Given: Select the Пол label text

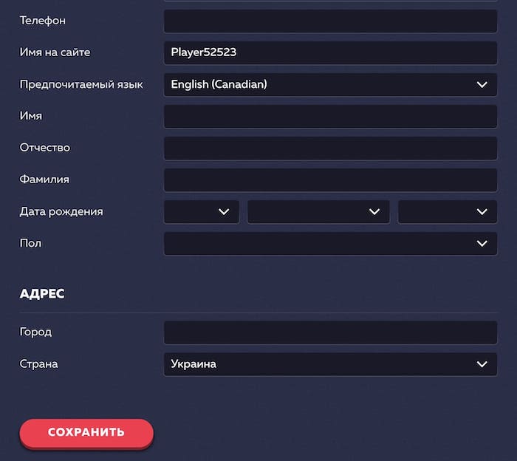Looking at the screenshot, I should pyautogui.click(x=31, y=243).
